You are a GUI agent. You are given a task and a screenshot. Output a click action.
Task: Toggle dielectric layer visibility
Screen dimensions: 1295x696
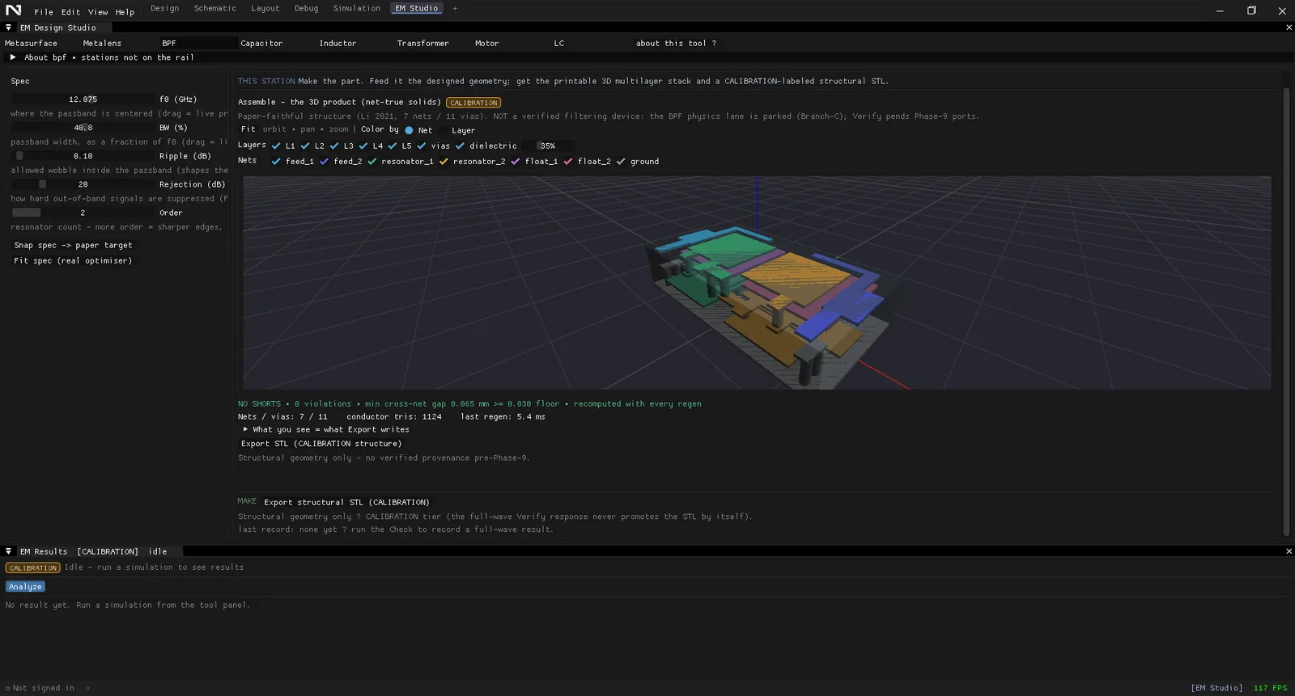[461, 146]
